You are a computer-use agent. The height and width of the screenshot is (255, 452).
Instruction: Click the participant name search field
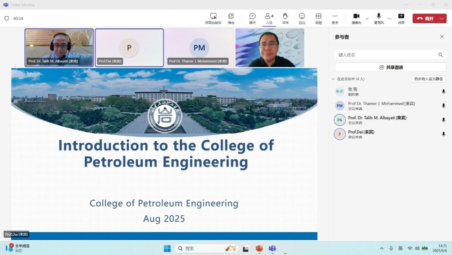pyautogui.click(x=387, y=55)
